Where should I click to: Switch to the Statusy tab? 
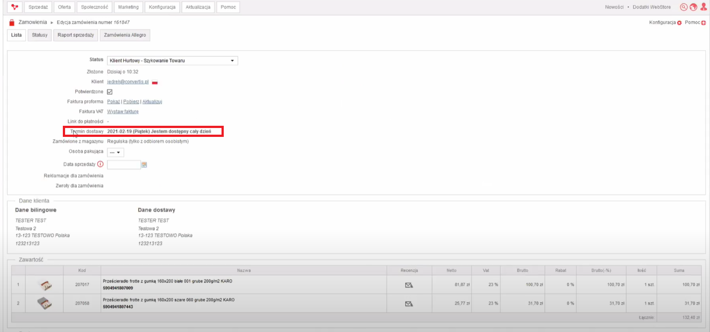pyautogui.click(x=40, y=35)
